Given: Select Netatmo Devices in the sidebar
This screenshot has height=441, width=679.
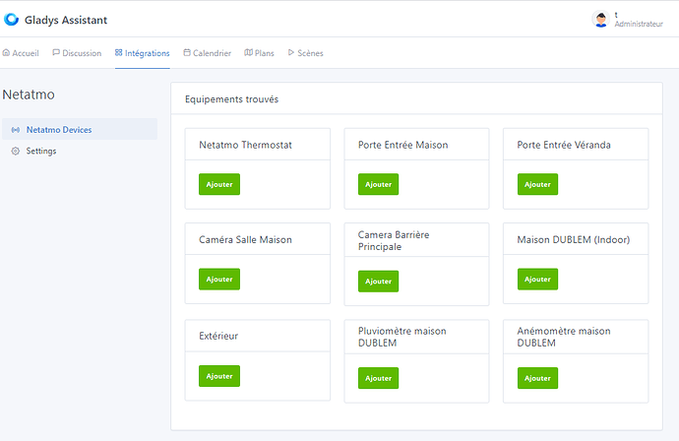Looking at the screenshot, I should click(x=80, y=130).
